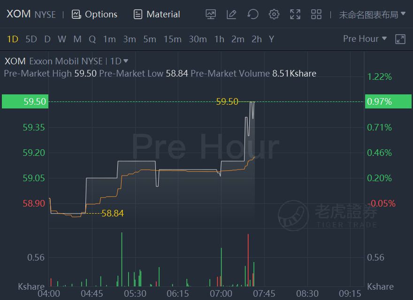This screenshot has height=300, width=413.
Task: Click the green 59.50 current price tag
Action: (x=25, y=101)
